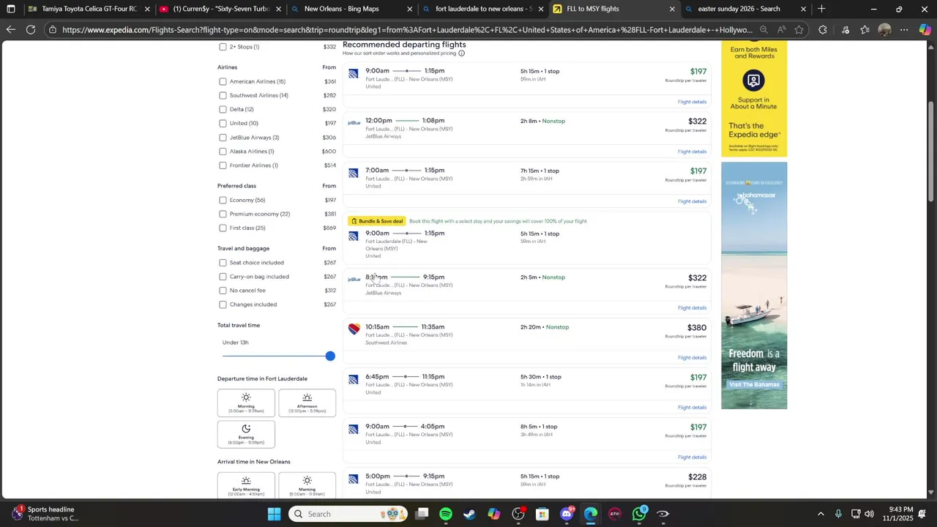
Task: Open Flight details for 10:15am Southwest flight
Action: click(x=692, y=358)
